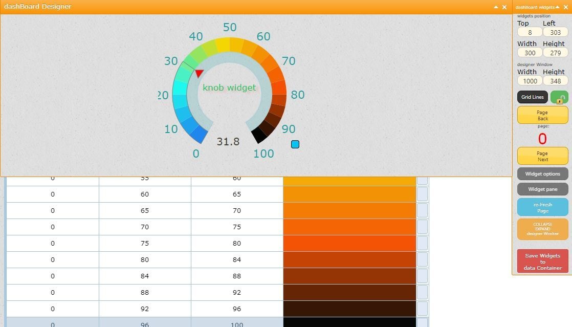Pick the orange color swatch for row 70-75

point(349,227)
